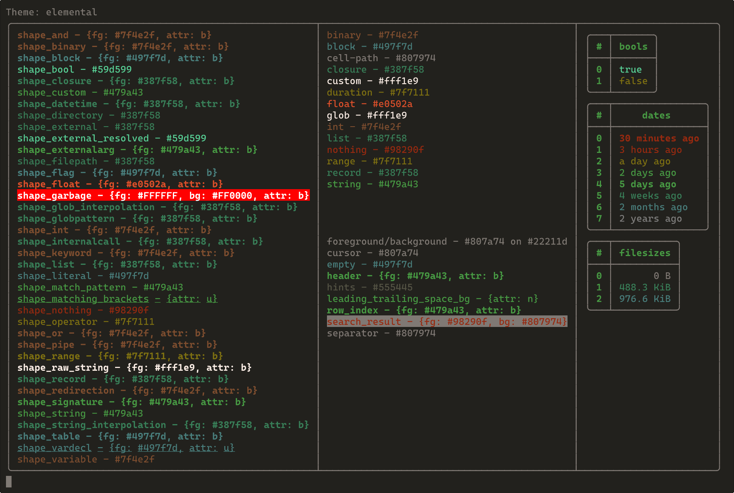Click the underlined shape_matching_brackets line
Screen dimensions: 734x493
click(117, 299)
